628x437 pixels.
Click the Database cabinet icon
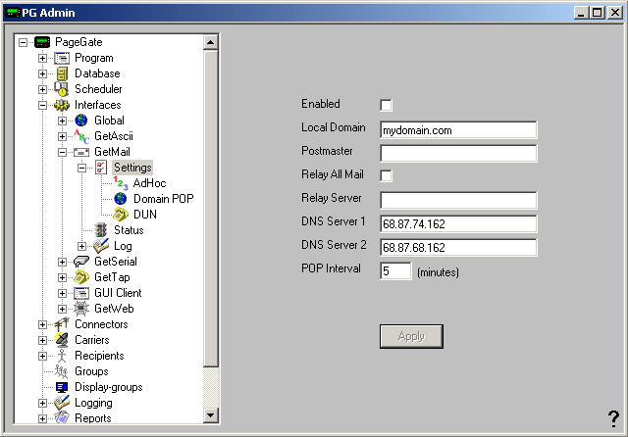[x=62, y=73]
